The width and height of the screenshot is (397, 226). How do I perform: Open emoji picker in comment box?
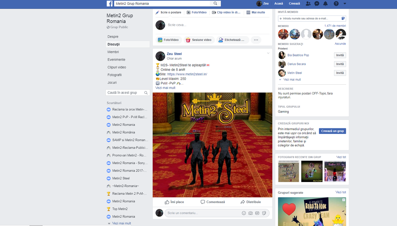tap(244, 213)
